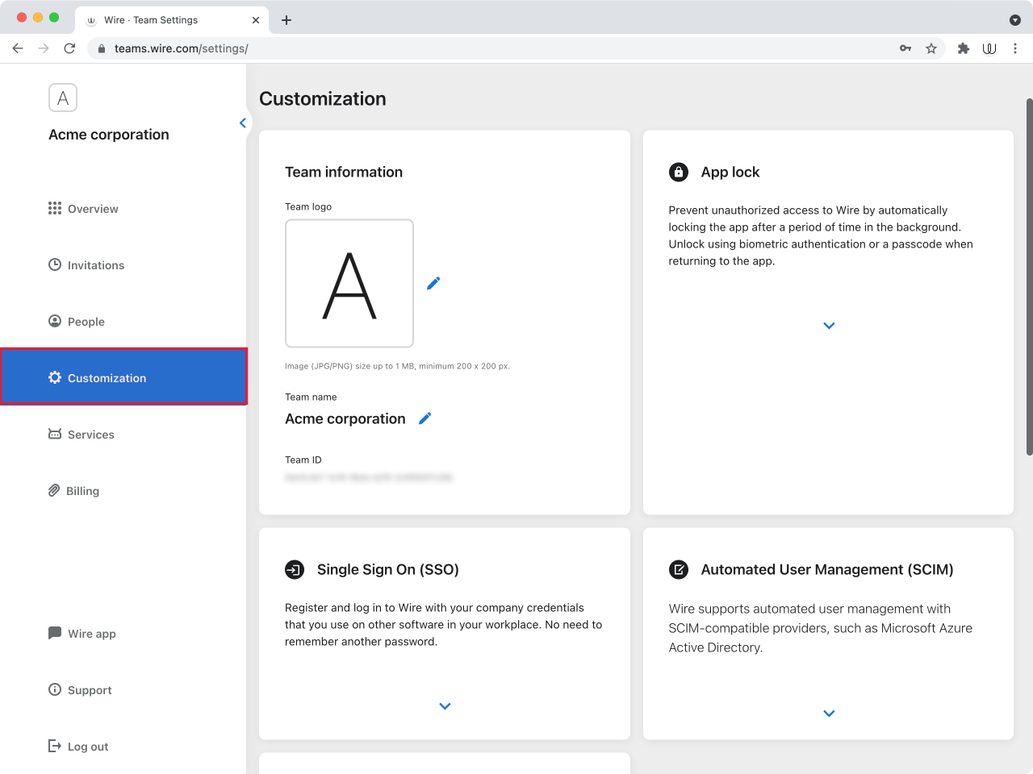
Task: Click the App lock padlock icon
Action: [679, 172]
